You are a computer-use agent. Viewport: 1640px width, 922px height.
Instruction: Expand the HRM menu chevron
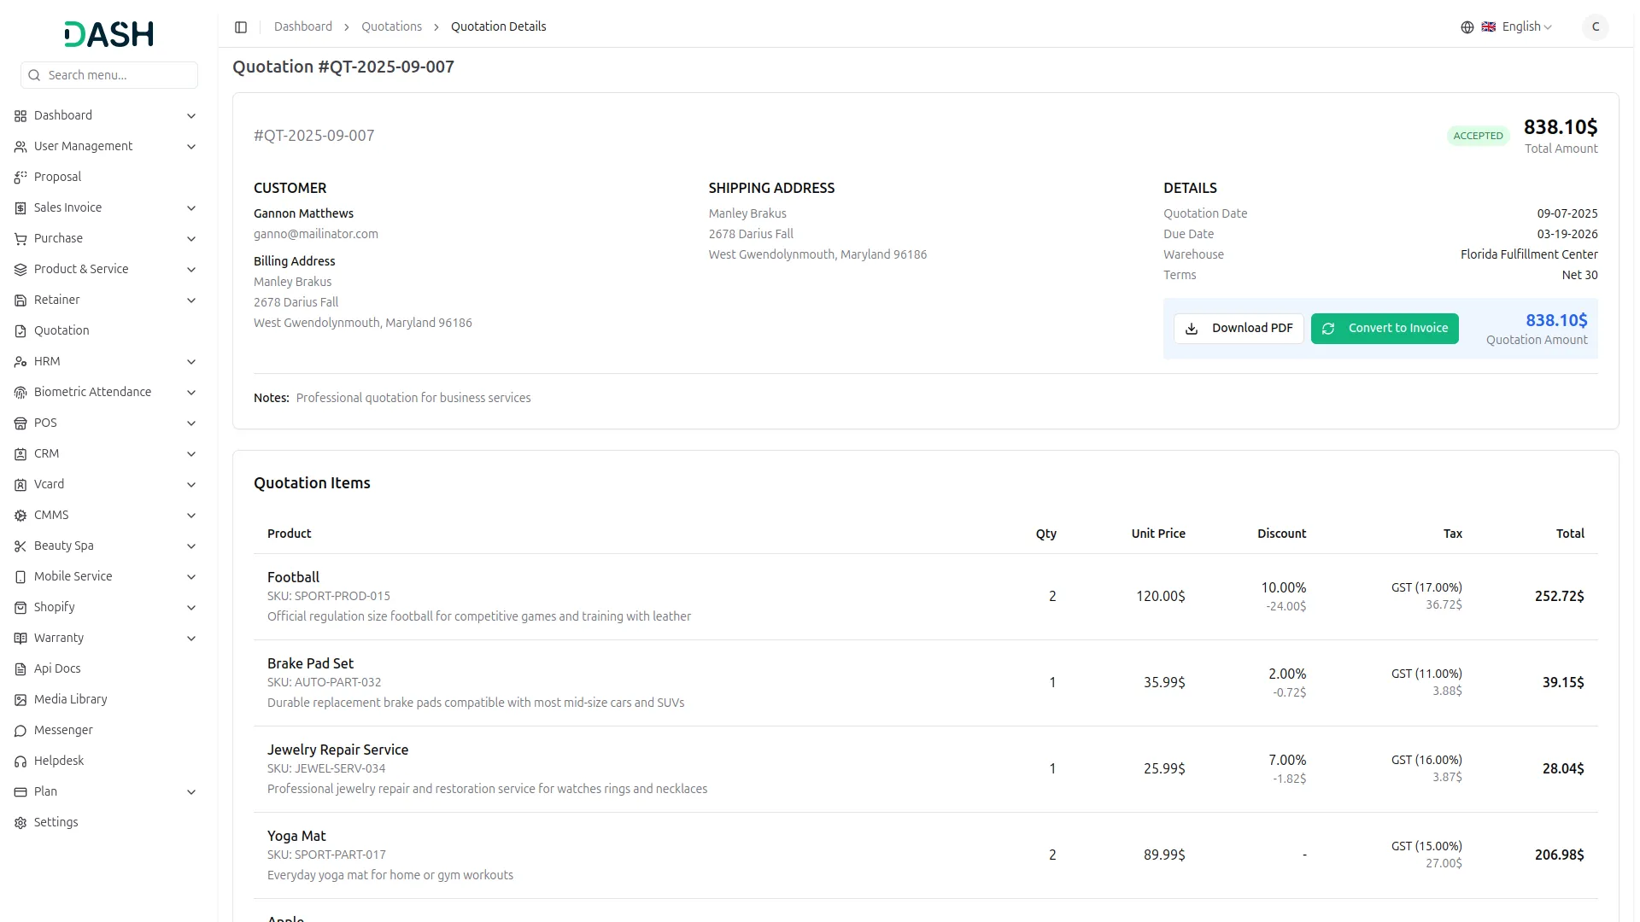coord(191,362)
